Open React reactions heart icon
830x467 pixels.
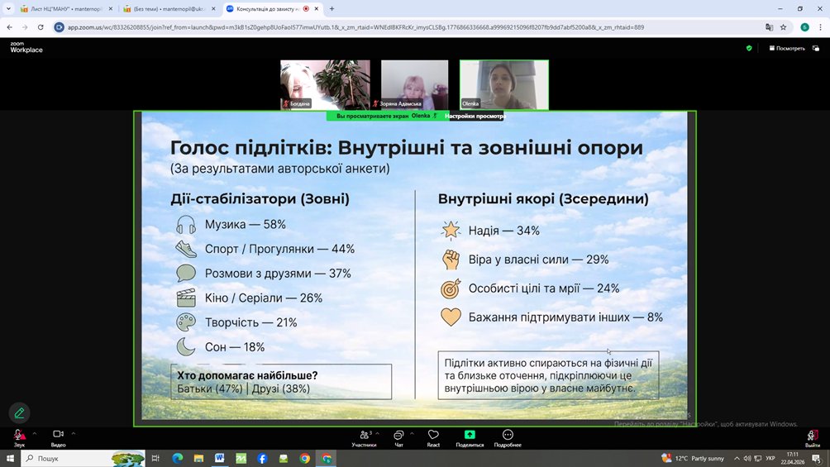(433, 438)
